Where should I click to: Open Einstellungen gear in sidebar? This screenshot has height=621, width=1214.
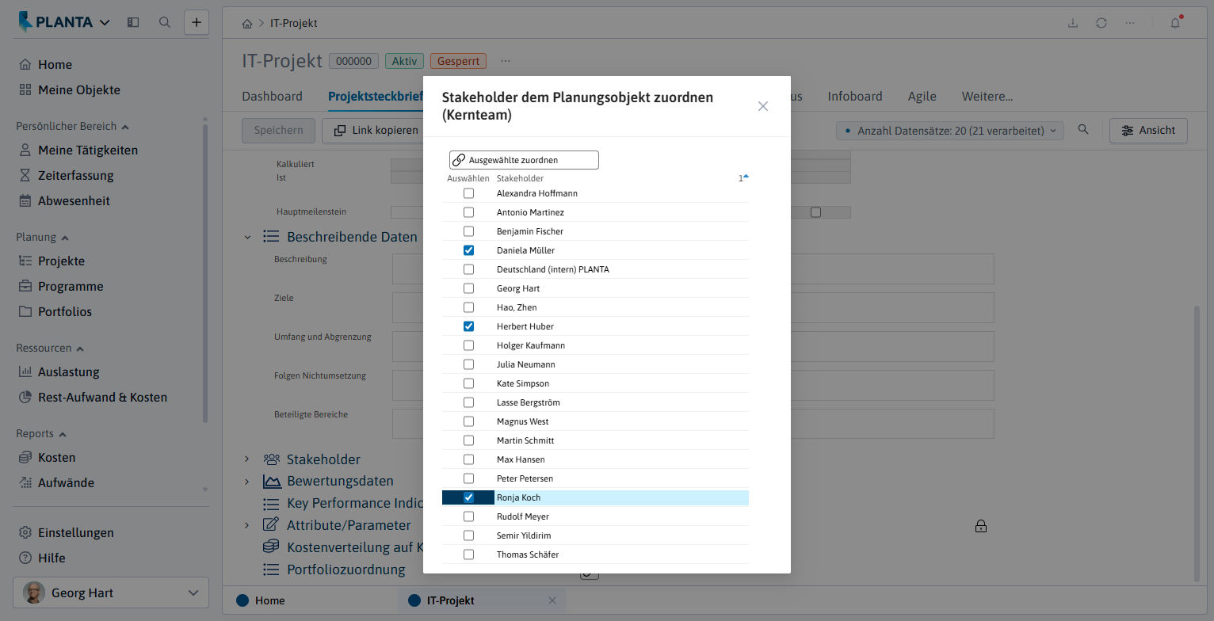coord(66,533)
